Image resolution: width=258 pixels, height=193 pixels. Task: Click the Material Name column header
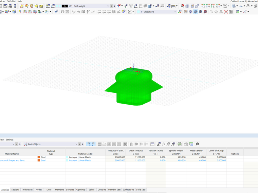12,154
